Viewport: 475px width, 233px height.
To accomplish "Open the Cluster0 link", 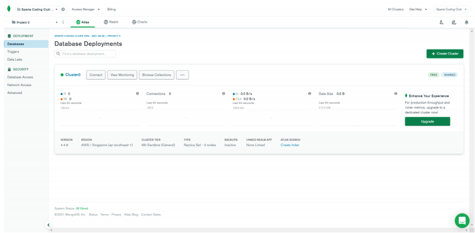I will tap(73, 75).
